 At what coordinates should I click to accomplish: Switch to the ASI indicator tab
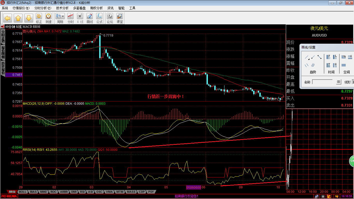(x=90, y=192)
